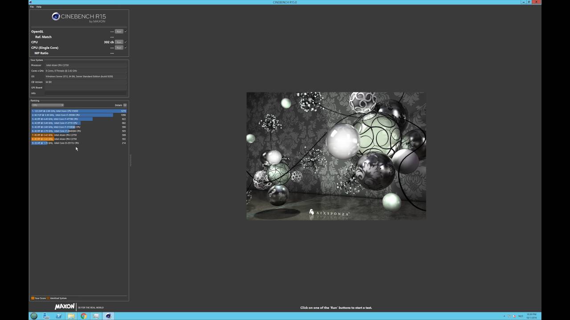This screenshot has width=570, height=320.
Task: Click the Info input field
Action: (85, 93)
